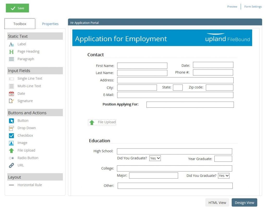Screen dimensions: 267x210
Task: Select the 'Position Applying For:' label
Action: (x=120, y=104)
